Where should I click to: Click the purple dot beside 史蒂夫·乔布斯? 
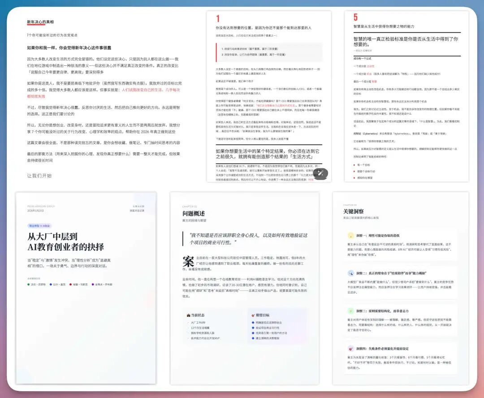93,284
